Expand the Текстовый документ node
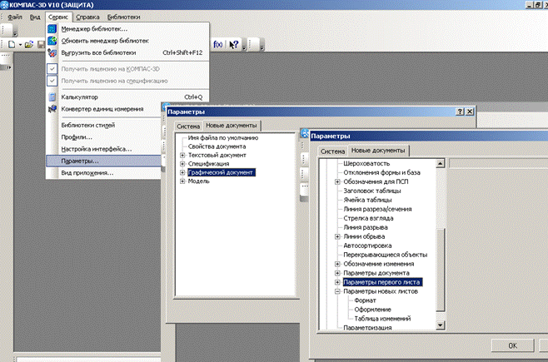The image size is (548, 362). click(182, 155)
